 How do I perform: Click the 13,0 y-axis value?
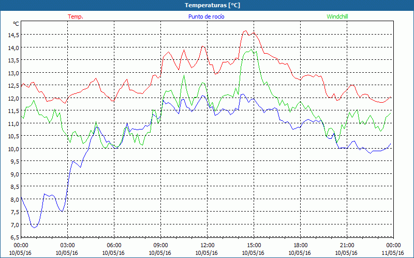click(14, 73)
